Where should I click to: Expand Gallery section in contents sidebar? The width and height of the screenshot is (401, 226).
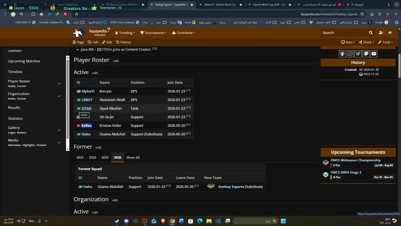click(59, 130)
